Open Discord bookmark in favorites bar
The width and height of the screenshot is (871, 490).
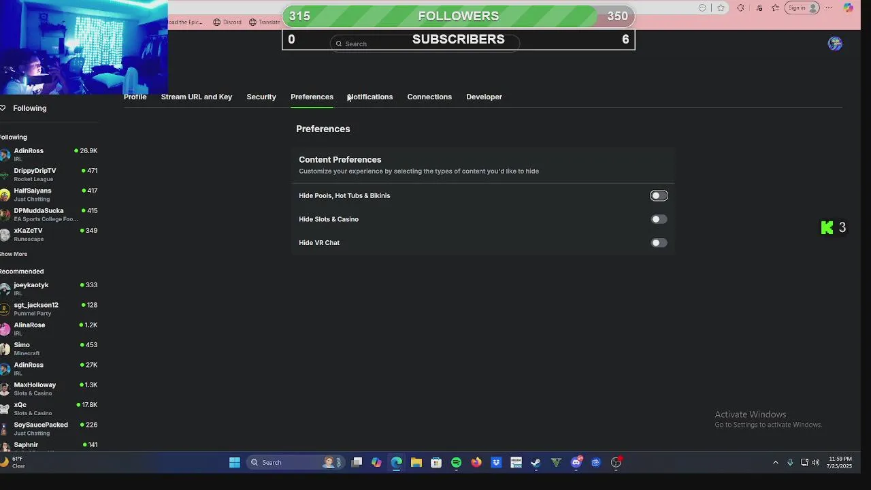pyautogui.click(x=227, y=22)
